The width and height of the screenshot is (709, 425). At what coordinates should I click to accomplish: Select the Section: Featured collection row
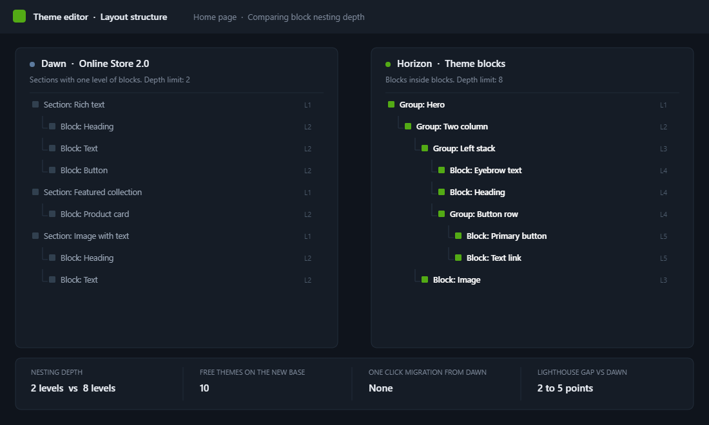[177, 193]
